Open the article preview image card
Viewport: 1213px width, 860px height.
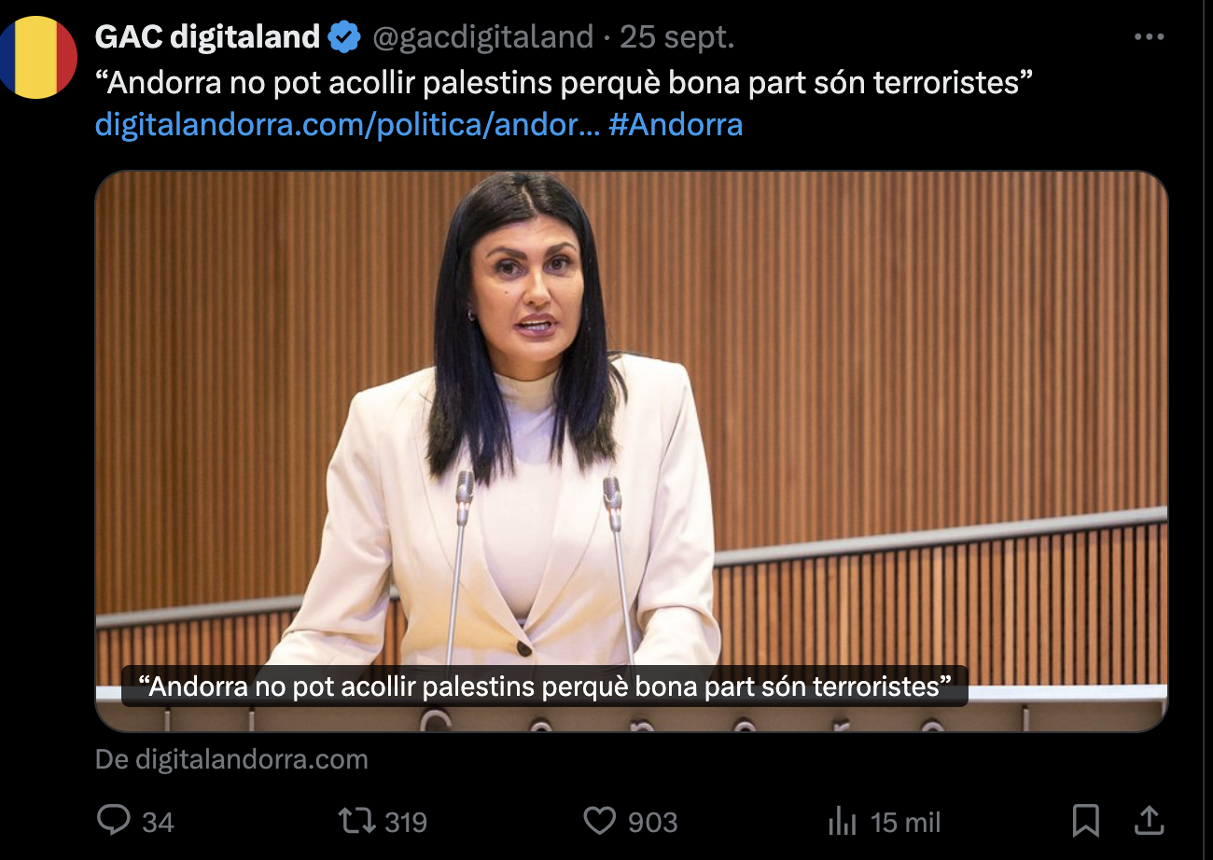[x=632, y=451]
